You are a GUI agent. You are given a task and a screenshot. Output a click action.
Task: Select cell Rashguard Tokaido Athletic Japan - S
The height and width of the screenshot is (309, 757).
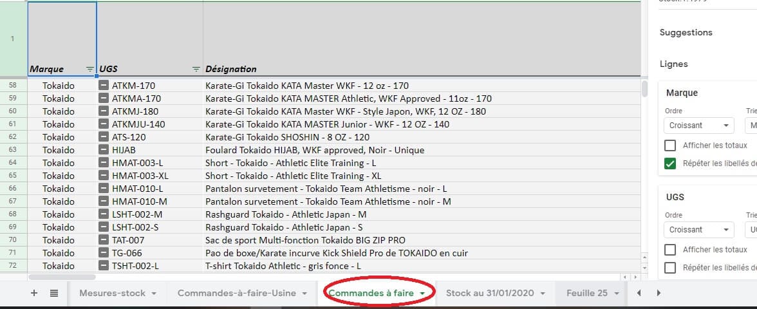coord(422,227)
